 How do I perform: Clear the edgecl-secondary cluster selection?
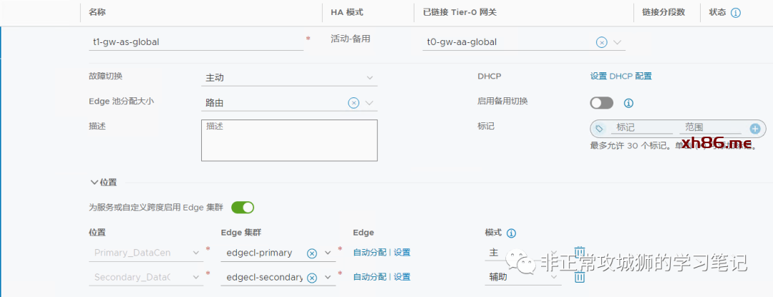[x=311, y=278]
